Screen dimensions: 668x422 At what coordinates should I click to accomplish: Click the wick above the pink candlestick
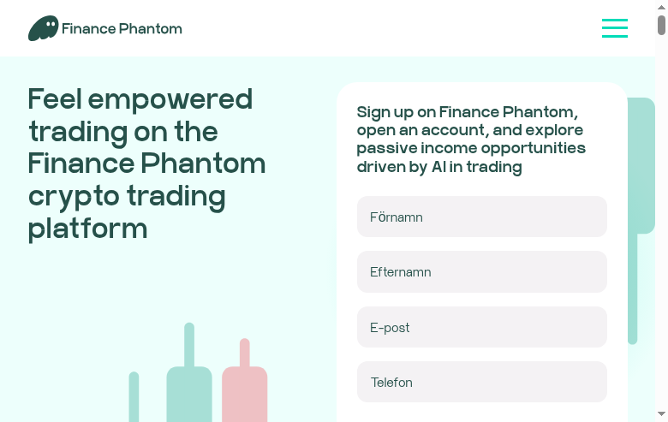[x=245, y=352]
